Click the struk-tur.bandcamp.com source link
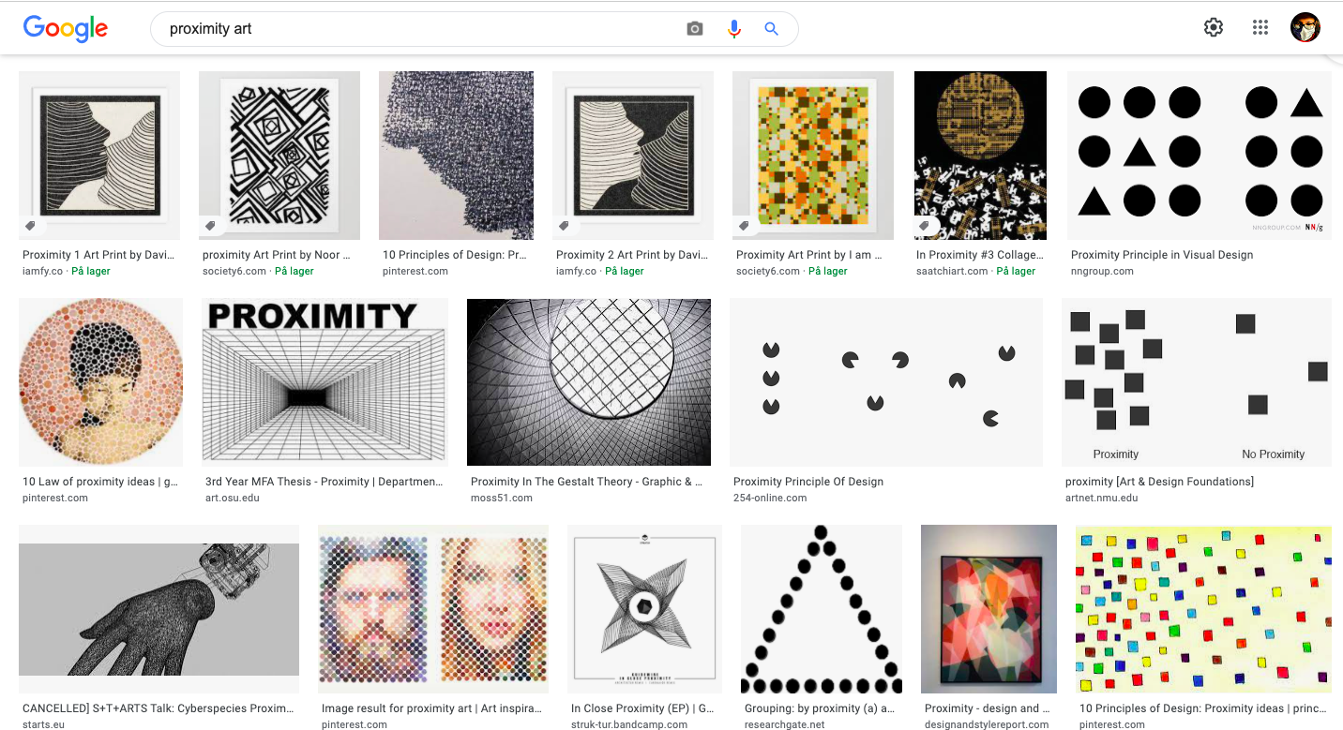Screen dimensions: 1343x730 [628, 724]
